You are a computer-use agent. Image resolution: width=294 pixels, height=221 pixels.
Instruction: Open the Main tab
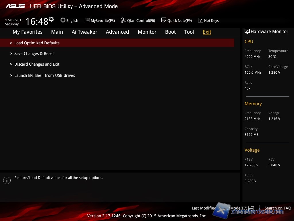point(57,32)
